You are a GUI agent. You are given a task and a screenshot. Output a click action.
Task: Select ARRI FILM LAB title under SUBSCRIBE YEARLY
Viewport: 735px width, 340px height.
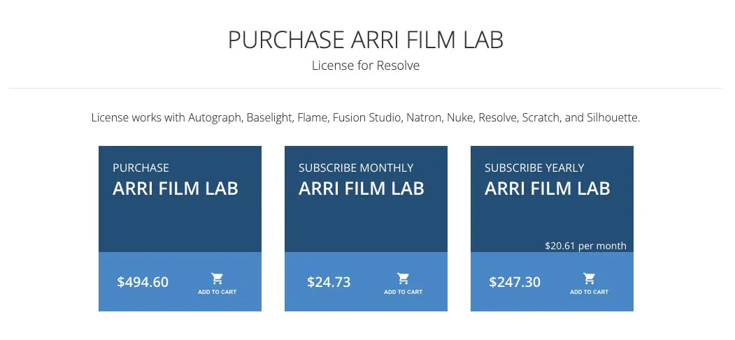point(548,189)
